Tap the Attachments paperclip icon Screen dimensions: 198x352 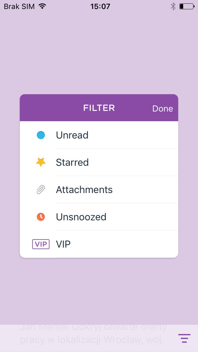(41, 190)
